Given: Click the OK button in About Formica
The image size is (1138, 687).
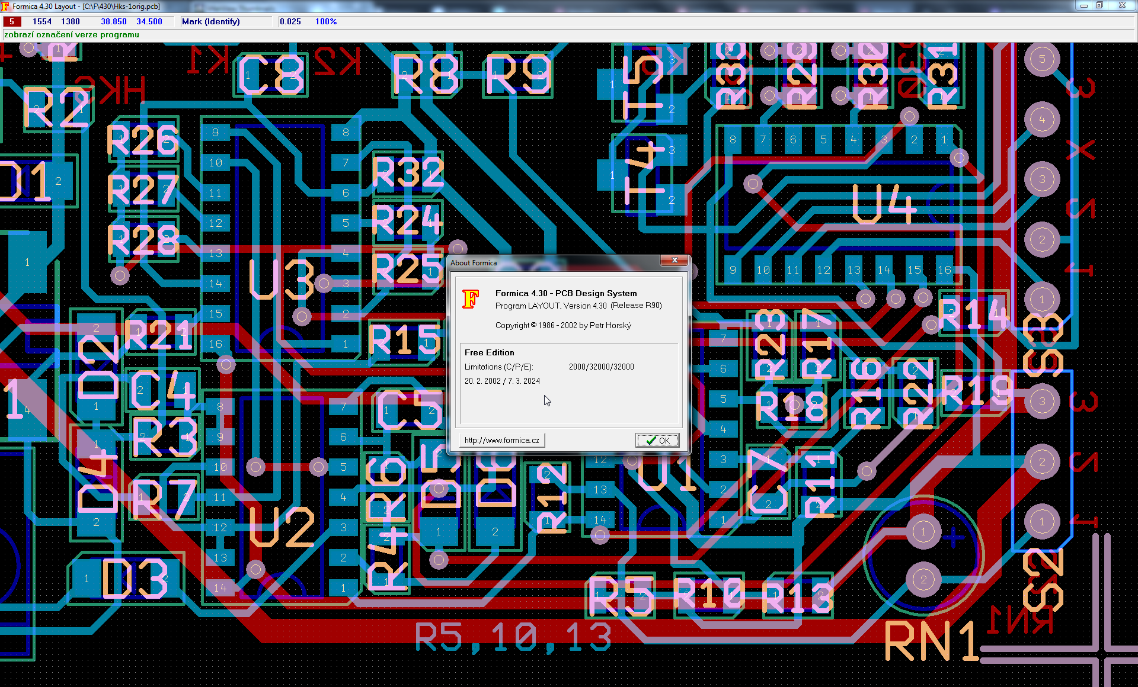Looking at the screenshot, I should click(x=657, y=440).
